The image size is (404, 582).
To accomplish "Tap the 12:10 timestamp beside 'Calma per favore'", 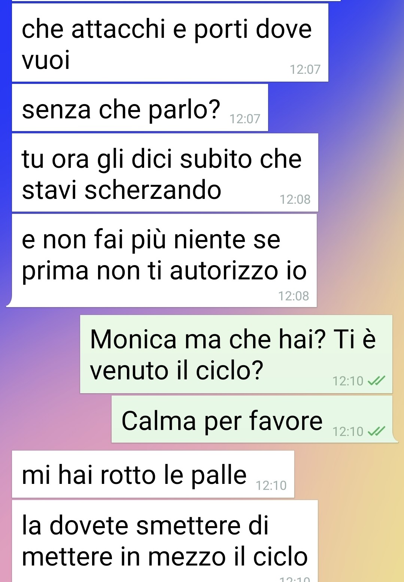I will click(x=348, y=432).
